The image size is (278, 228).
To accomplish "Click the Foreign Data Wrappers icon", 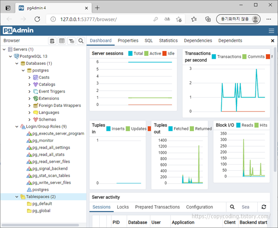I will coord(36,105).
